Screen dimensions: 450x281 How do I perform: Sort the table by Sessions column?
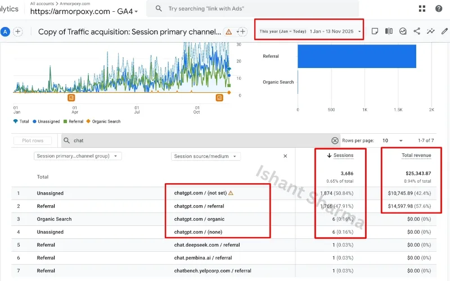click(340, 156)
